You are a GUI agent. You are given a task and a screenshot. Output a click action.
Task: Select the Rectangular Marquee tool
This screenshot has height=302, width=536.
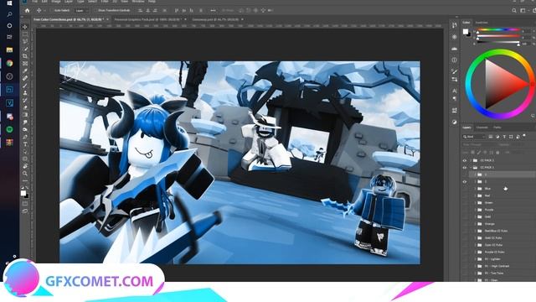[x=25, y=34]
